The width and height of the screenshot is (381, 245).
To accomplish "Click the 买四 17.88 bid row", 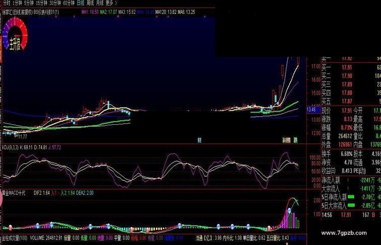I will (x=351, y=93).
